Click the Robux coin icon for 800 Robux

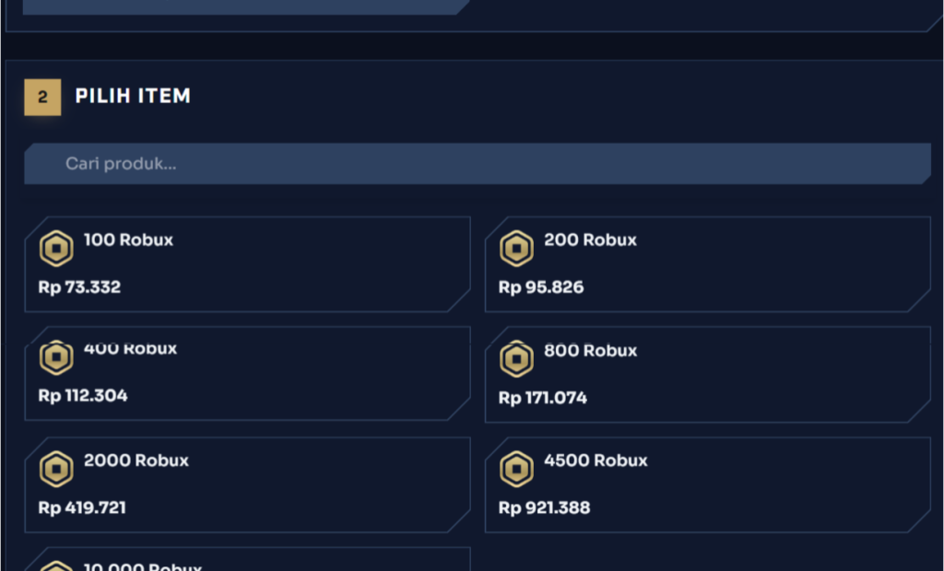pos(516,358)
